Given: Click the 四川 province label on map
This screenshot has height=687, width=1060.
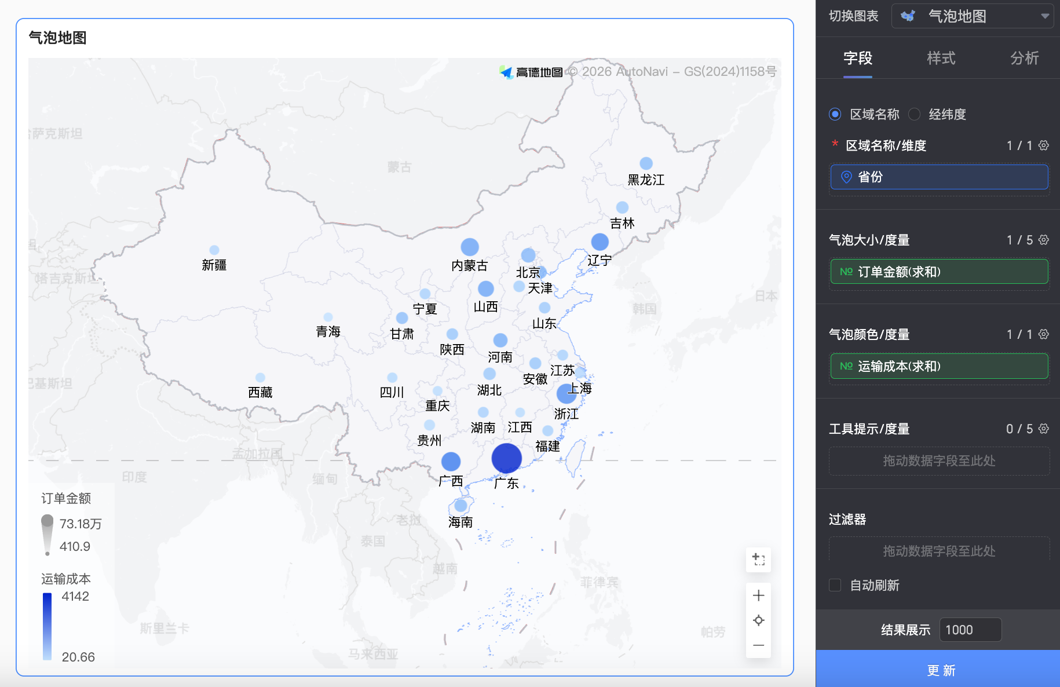Looking at the screenshot, I should pos(392,392).
